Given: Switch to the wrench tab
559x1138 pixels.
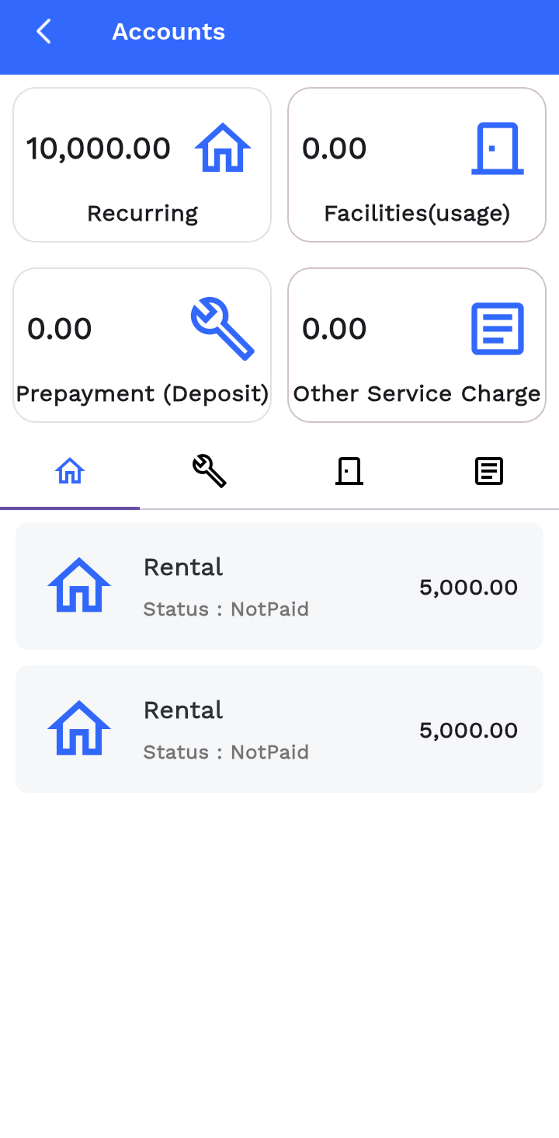Looking at the screenshot, I should point(210,471).
